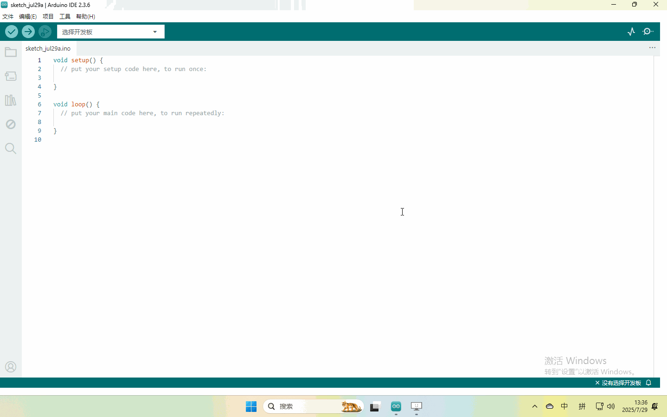Open the Library Manager sidebar icon

11,100
